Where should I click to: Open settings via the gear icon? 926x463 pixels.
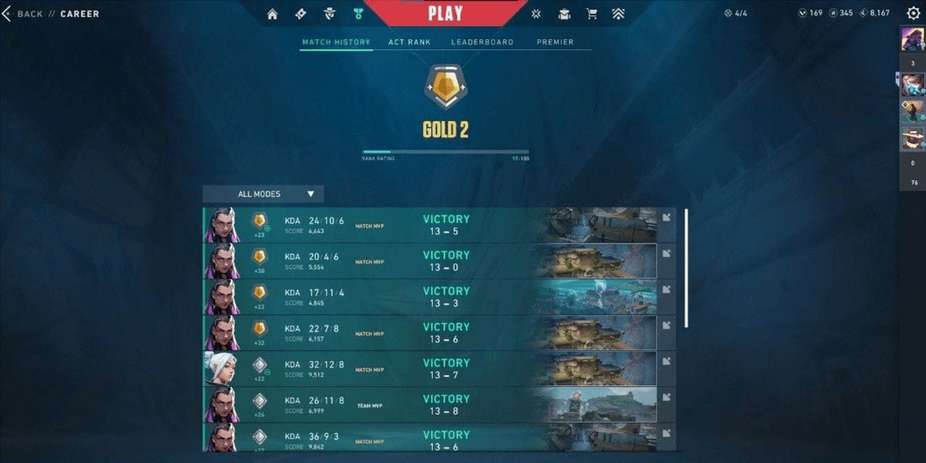tap(913, 13)
